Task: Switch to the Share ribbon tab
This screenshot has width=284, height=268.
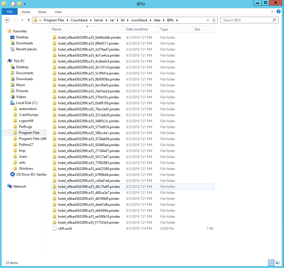Action: [42, 12]
